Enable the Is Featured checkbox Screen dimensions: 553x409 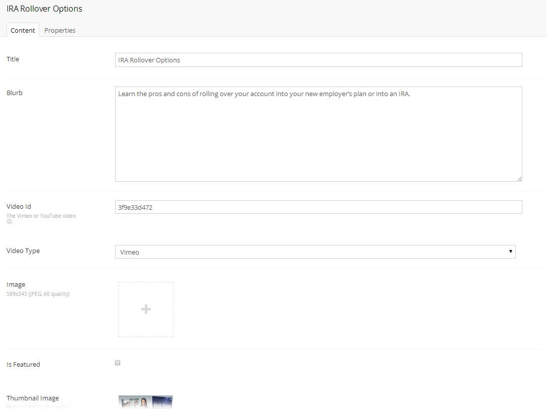click(x=118, y=363)
